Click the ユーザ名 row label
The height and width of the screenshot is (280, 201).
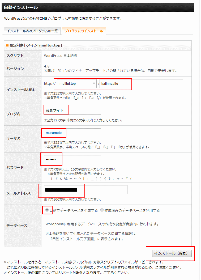coord(13,139)
